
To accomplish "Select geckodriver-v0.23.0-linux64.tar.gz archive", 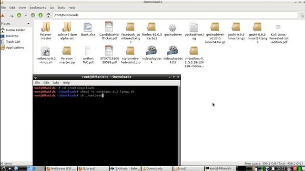I will 215,33.
